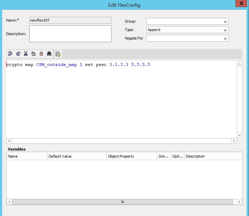249x216 pixels.
Task: Open the Negate For dropdown
Action: 187,38
